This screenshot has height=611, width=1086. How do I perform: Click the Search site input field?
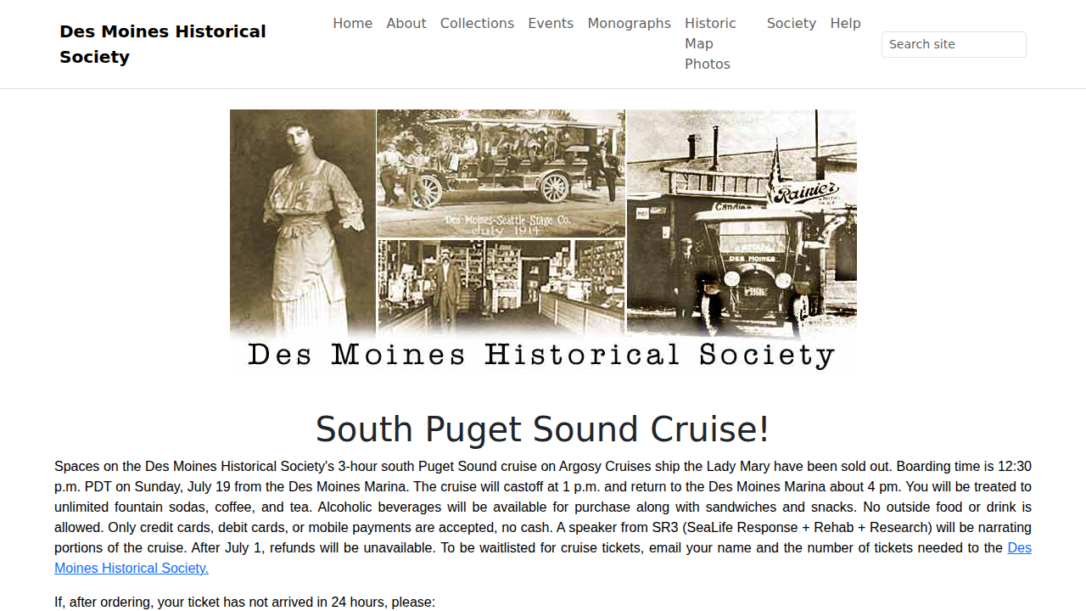pos(954,44)
